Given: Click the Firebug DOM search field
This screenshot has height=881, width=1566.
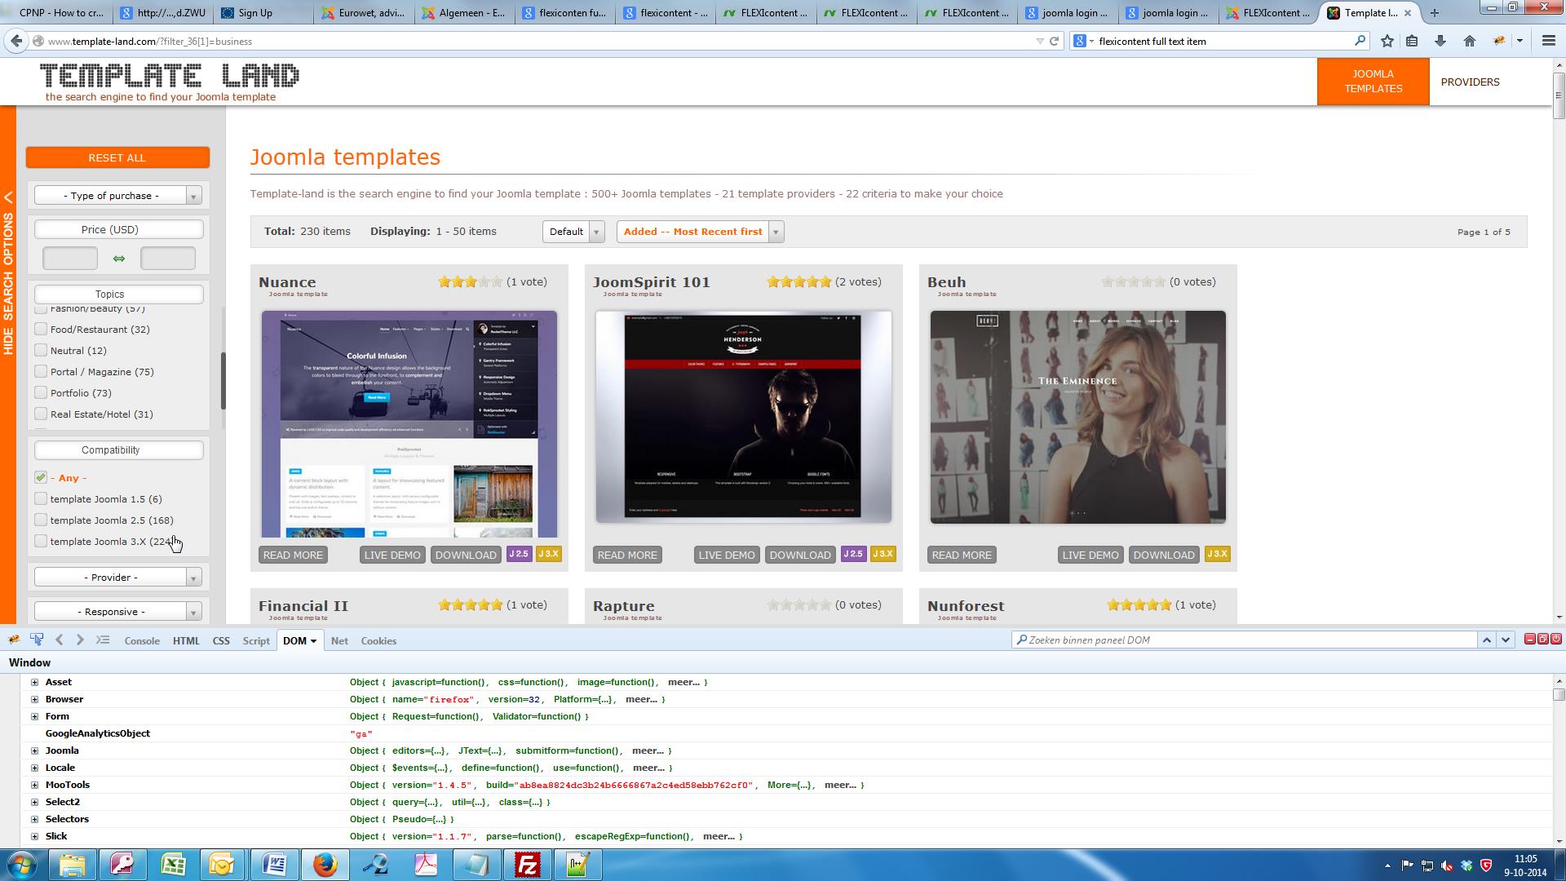Looking at the screenshot, I should pos(1244,640).
